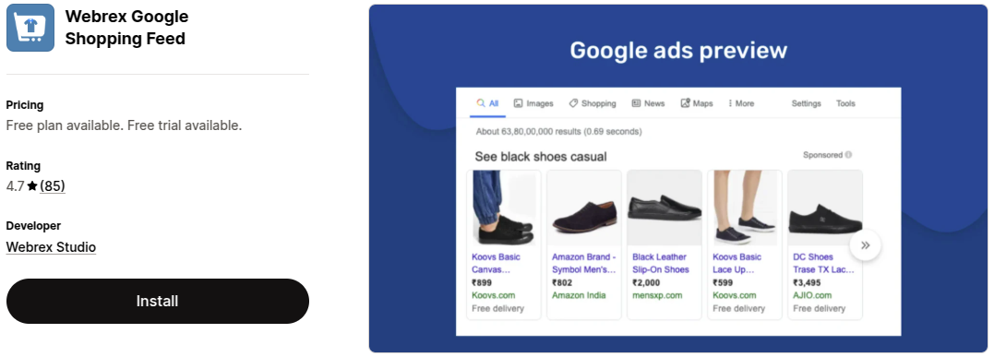994x357 pixels.
Task: Click the Amazon India seller text
Action: tap(579, 295)
